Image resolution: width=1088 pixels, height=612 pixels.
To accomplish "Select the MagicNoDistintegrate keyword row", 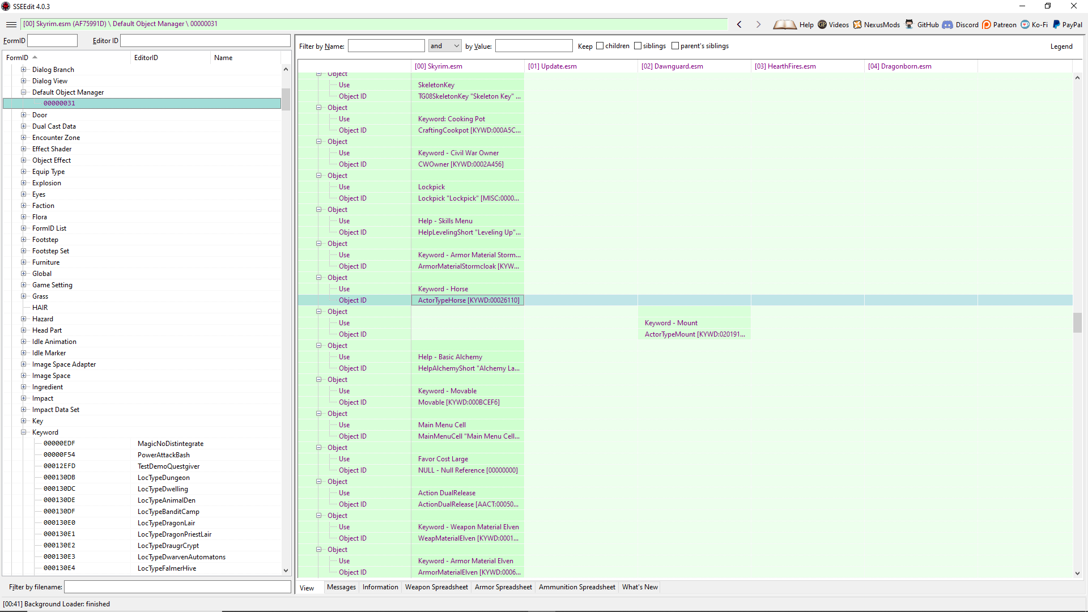I will tap(142, 444).
